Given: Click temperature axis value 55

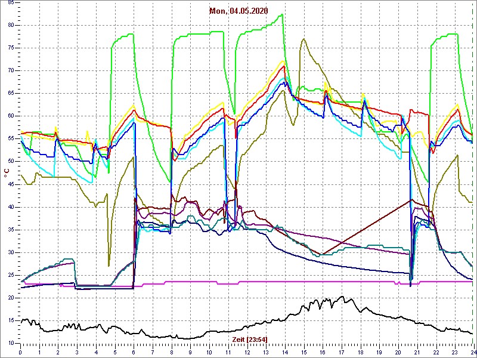Looking at the screenshot, I should tap(10, 139).
